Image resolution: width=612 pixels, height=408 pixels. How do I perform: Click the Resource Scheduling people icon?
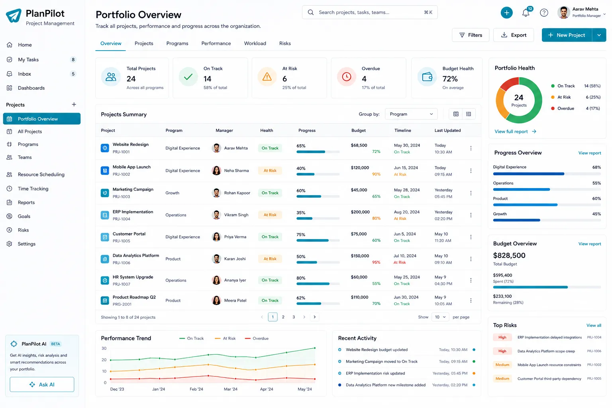[x=10, y=174]
